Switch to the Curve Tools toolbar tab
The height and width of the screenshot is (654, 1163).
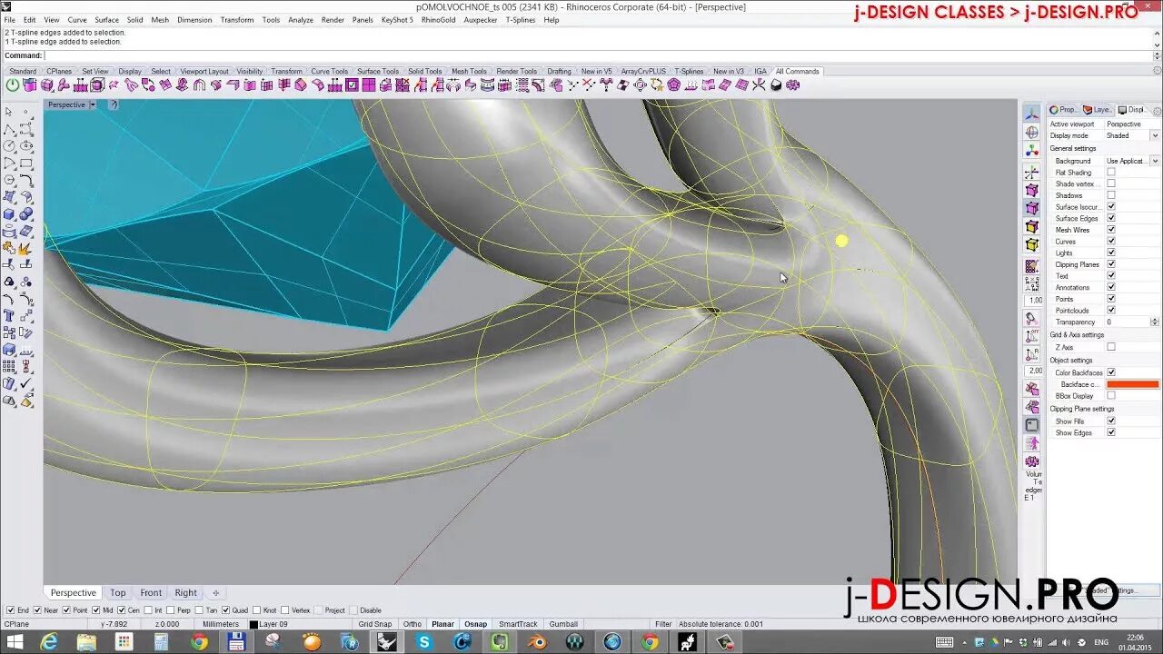[329, 72]
